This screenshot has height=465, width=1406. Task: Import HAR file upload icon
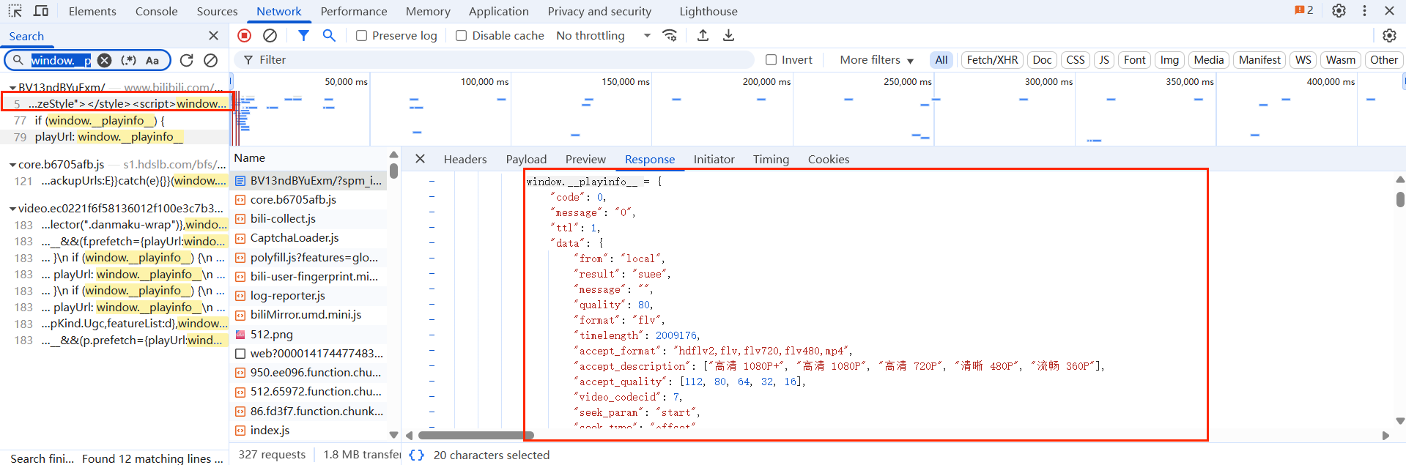pyautogui.click(x=703, y=35)
